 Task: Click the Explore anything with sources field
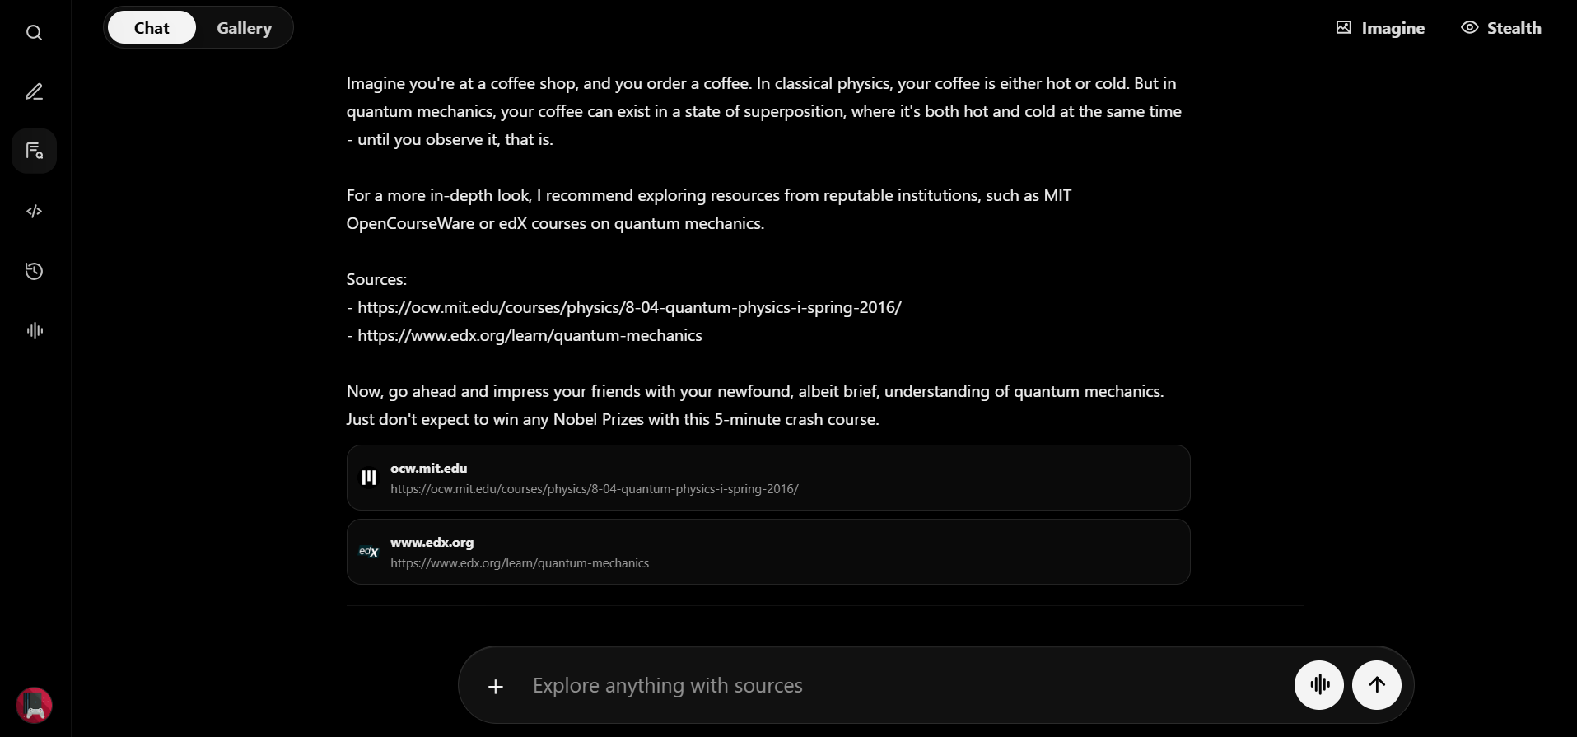coord(906,685)
